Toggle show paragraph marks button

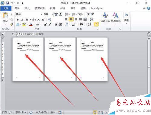point(96,24)
